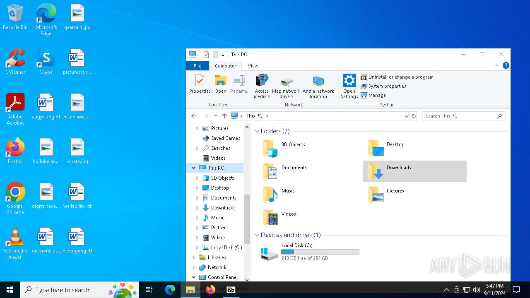
Task: Show hidden system tray icons
Action: [446, 290]
